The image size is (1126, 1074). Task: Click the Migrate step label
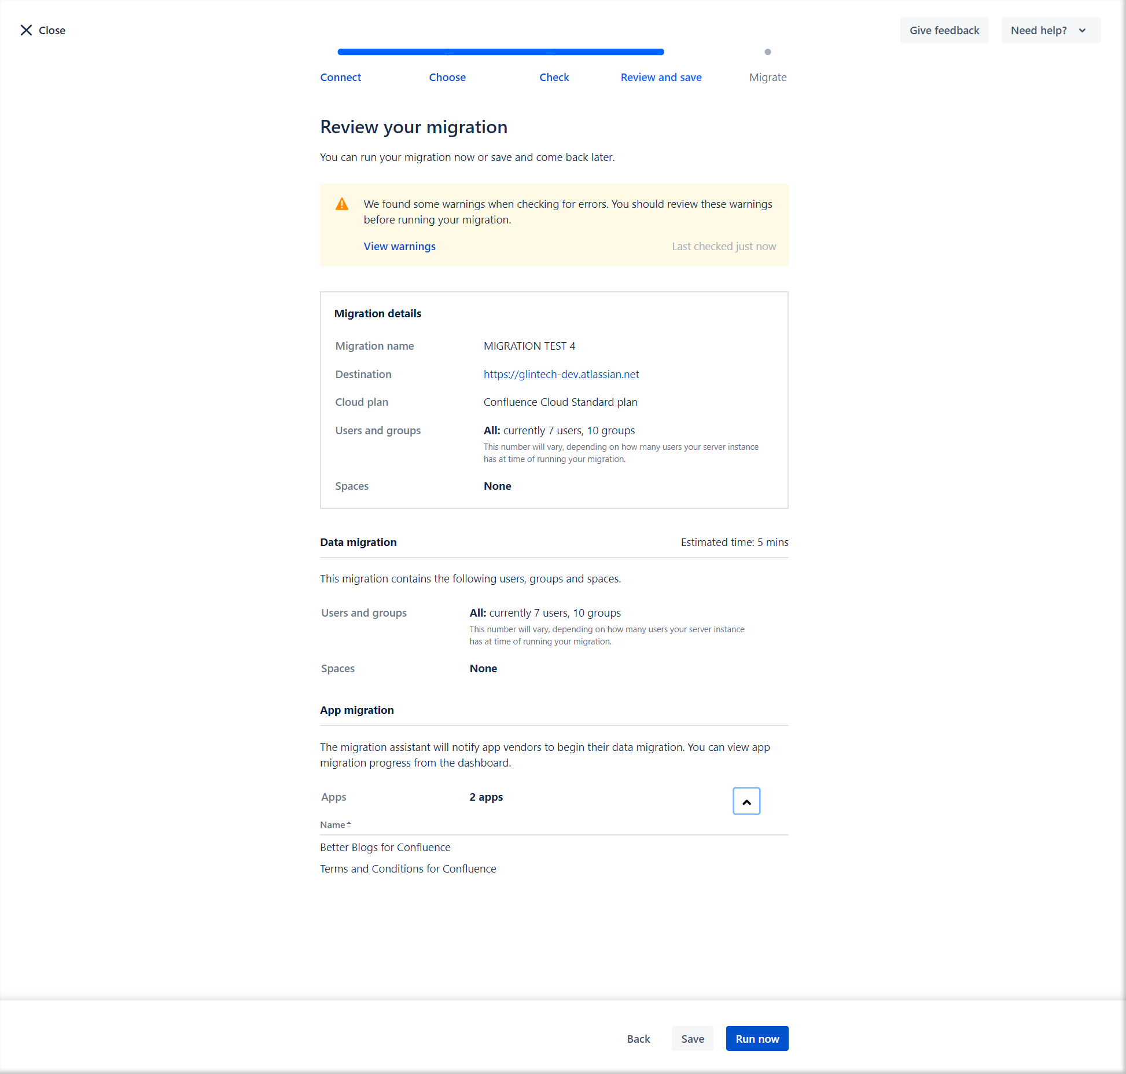point(767,77)
